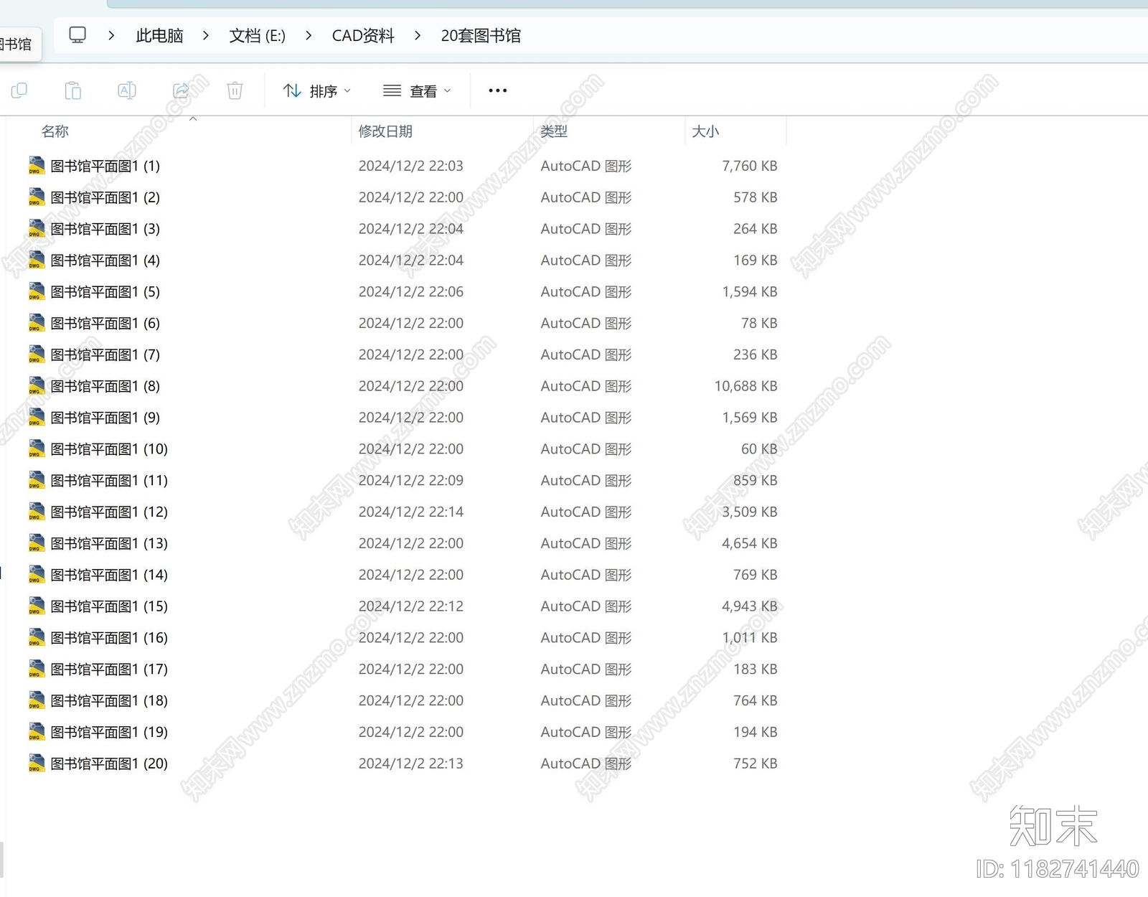Image resolution: width=1148 pixels, height=897 pixels.
Task: Click DWG icon of 图书馆平面图1 (5)
Action: coord(37,292)
